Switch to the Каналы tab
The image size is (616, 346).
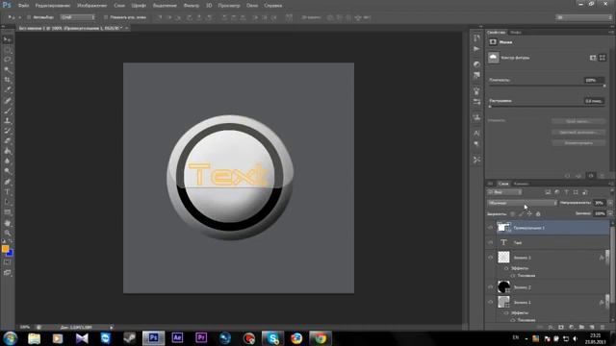click(x=522, y=184)
